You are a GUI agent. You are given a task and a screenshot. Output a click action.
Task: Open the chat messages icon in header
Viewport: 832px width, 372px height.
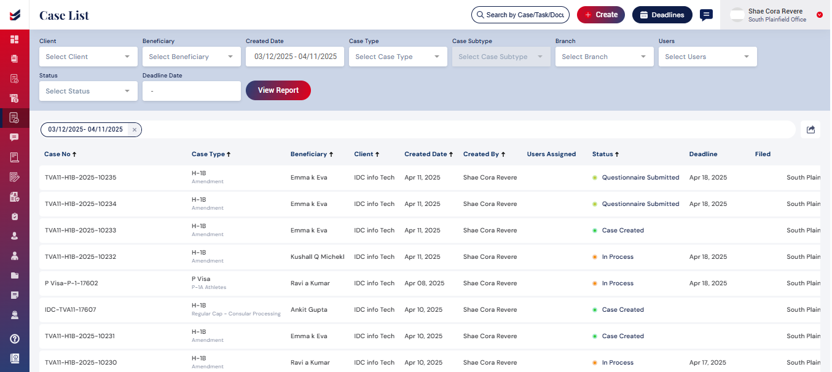[707, 15]
